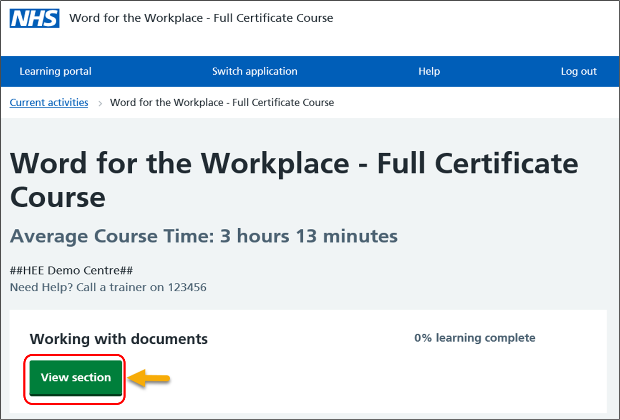Click the NHS logo
This screenshot has width=620, height=420.
click(35, 18)
